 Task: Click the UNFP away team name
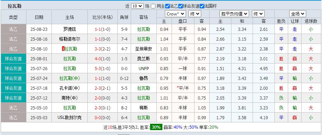pos(144,68)
